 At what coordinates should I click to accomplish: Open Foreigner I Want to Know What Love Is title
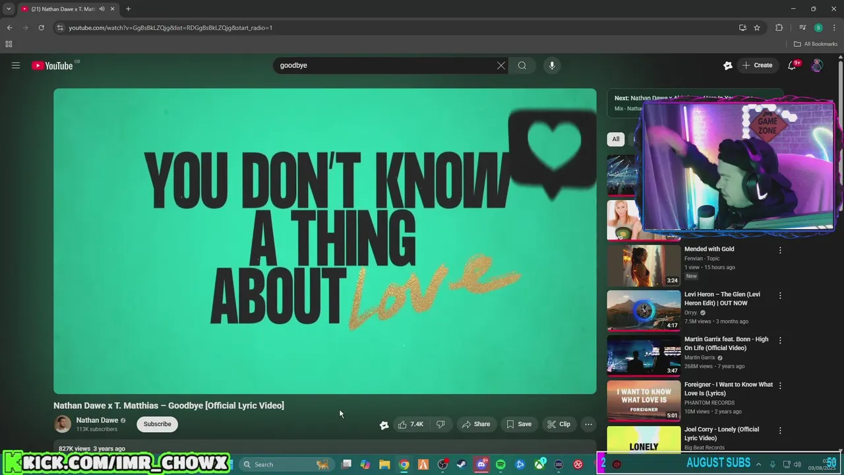(729, 389)
